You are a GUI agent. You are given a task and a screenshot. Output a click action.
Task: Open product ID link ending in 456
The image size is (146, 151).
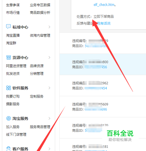tap(96, 67)
